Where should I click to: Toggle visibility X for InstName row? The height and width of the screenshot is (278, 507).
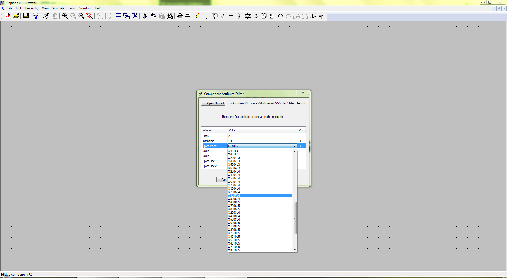point(301,141)
